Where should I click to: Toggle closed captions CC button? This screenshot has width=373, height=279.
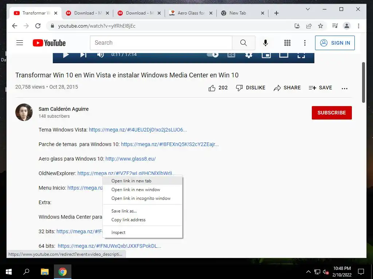pyautogui.click(x=231, y=55)
